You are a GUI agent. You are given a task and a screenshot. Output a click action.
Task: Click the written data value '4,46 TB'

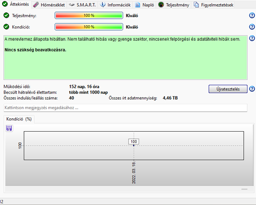tap(170, 98)
